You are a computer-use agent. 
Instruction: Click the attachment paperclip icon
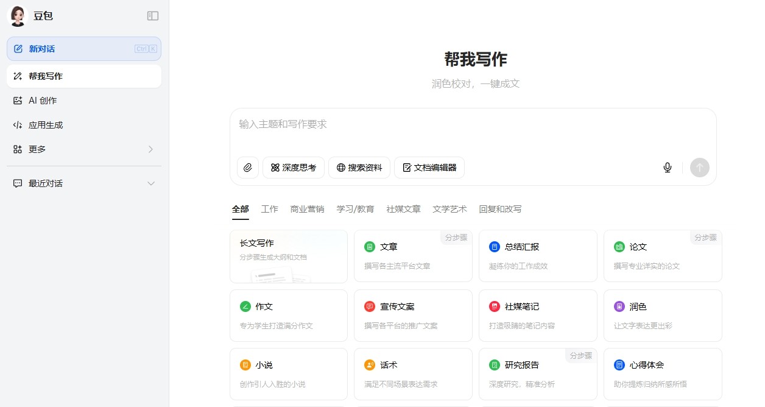point(248,168)
